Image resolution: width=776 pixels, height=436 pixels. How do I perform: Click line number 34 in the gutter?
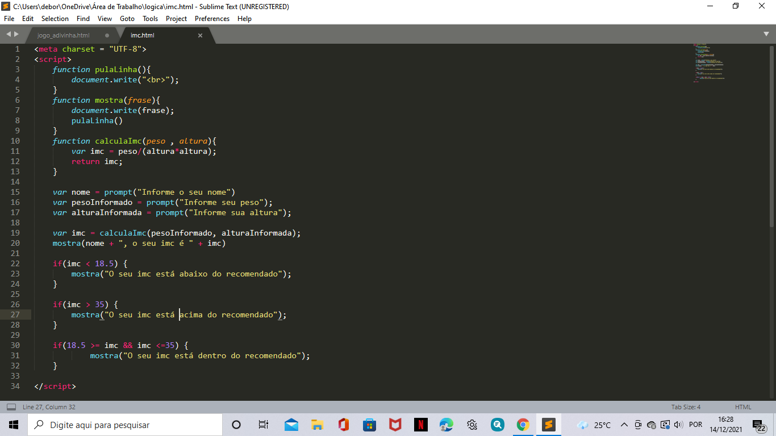[15, 386]
